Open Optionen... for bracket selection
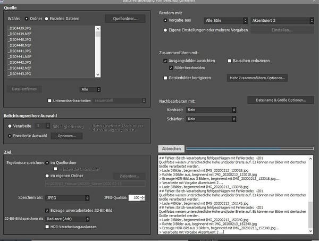This screenshot has width=319, height=241. [x=66, y=136]
